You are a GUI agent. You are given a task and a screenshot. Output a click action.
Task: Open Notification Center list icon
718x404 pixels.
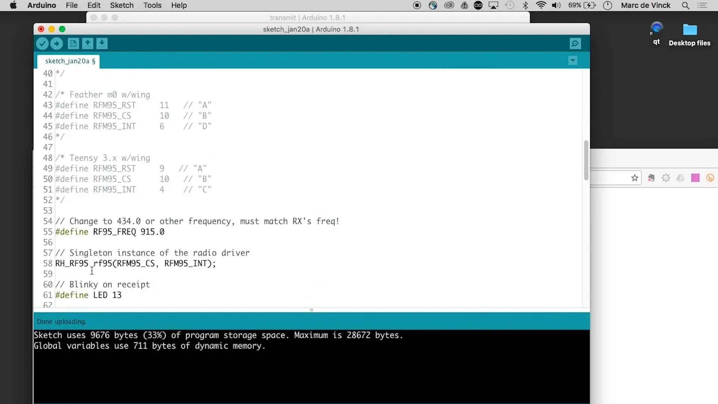point(702,5)
